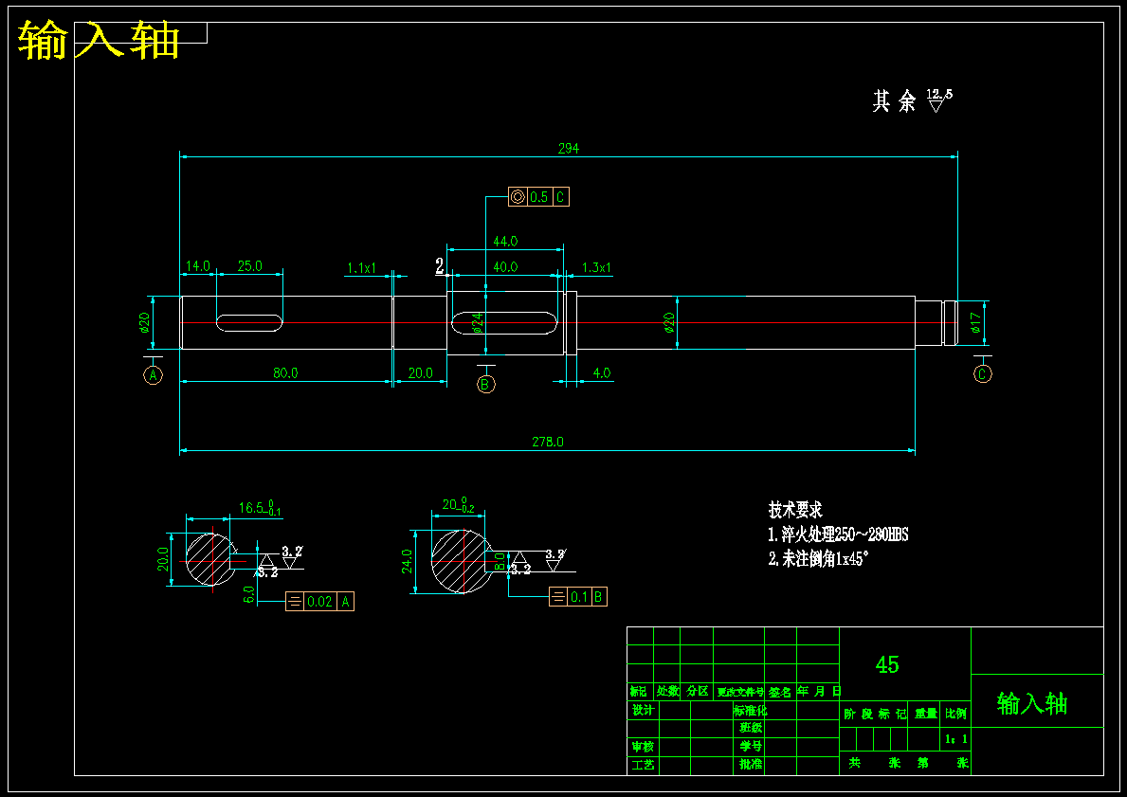Select the 4.0 dimension value
Image resolution: width=1127 pixels, height=797 pixels.
602,373
